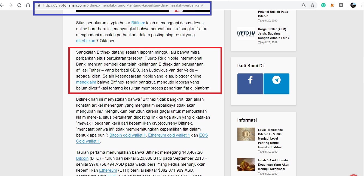Click the date under 'Menuju Tokenisasi'
364x176 pixels.
point(269,174)
